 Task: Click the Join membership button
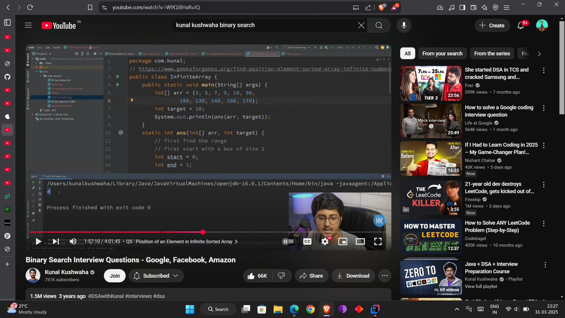(x=115, y=276)
